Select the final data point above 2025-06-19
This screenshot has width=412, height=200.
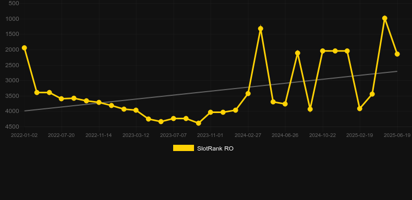coord(397,54)
